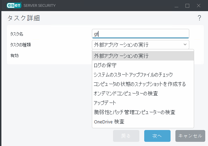
Task: Click the 有効 label
Action: click(14, 56)
